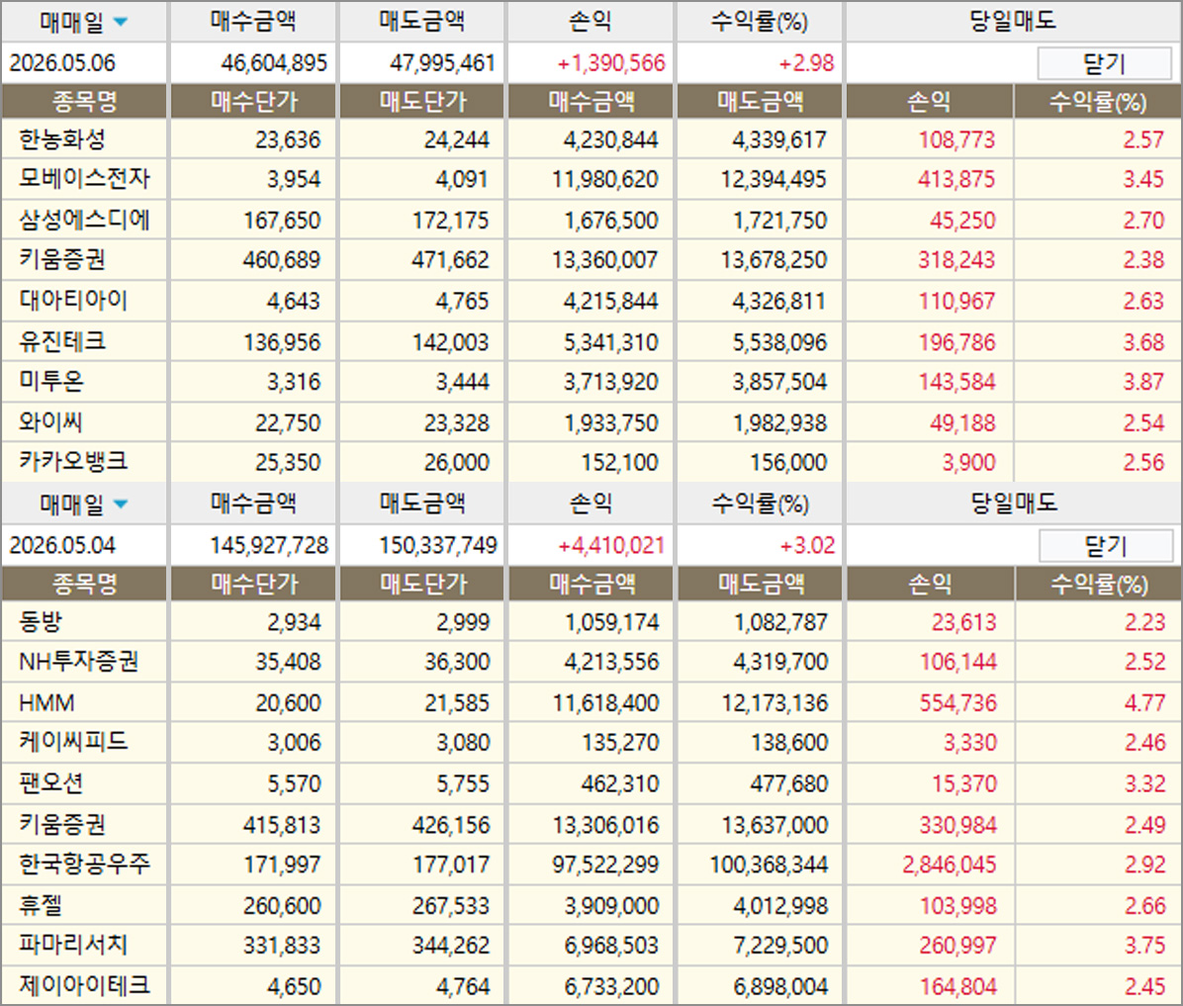
Task: Click 한국항공우주 profit 2,846,045
Action: (x=950, y=865)
